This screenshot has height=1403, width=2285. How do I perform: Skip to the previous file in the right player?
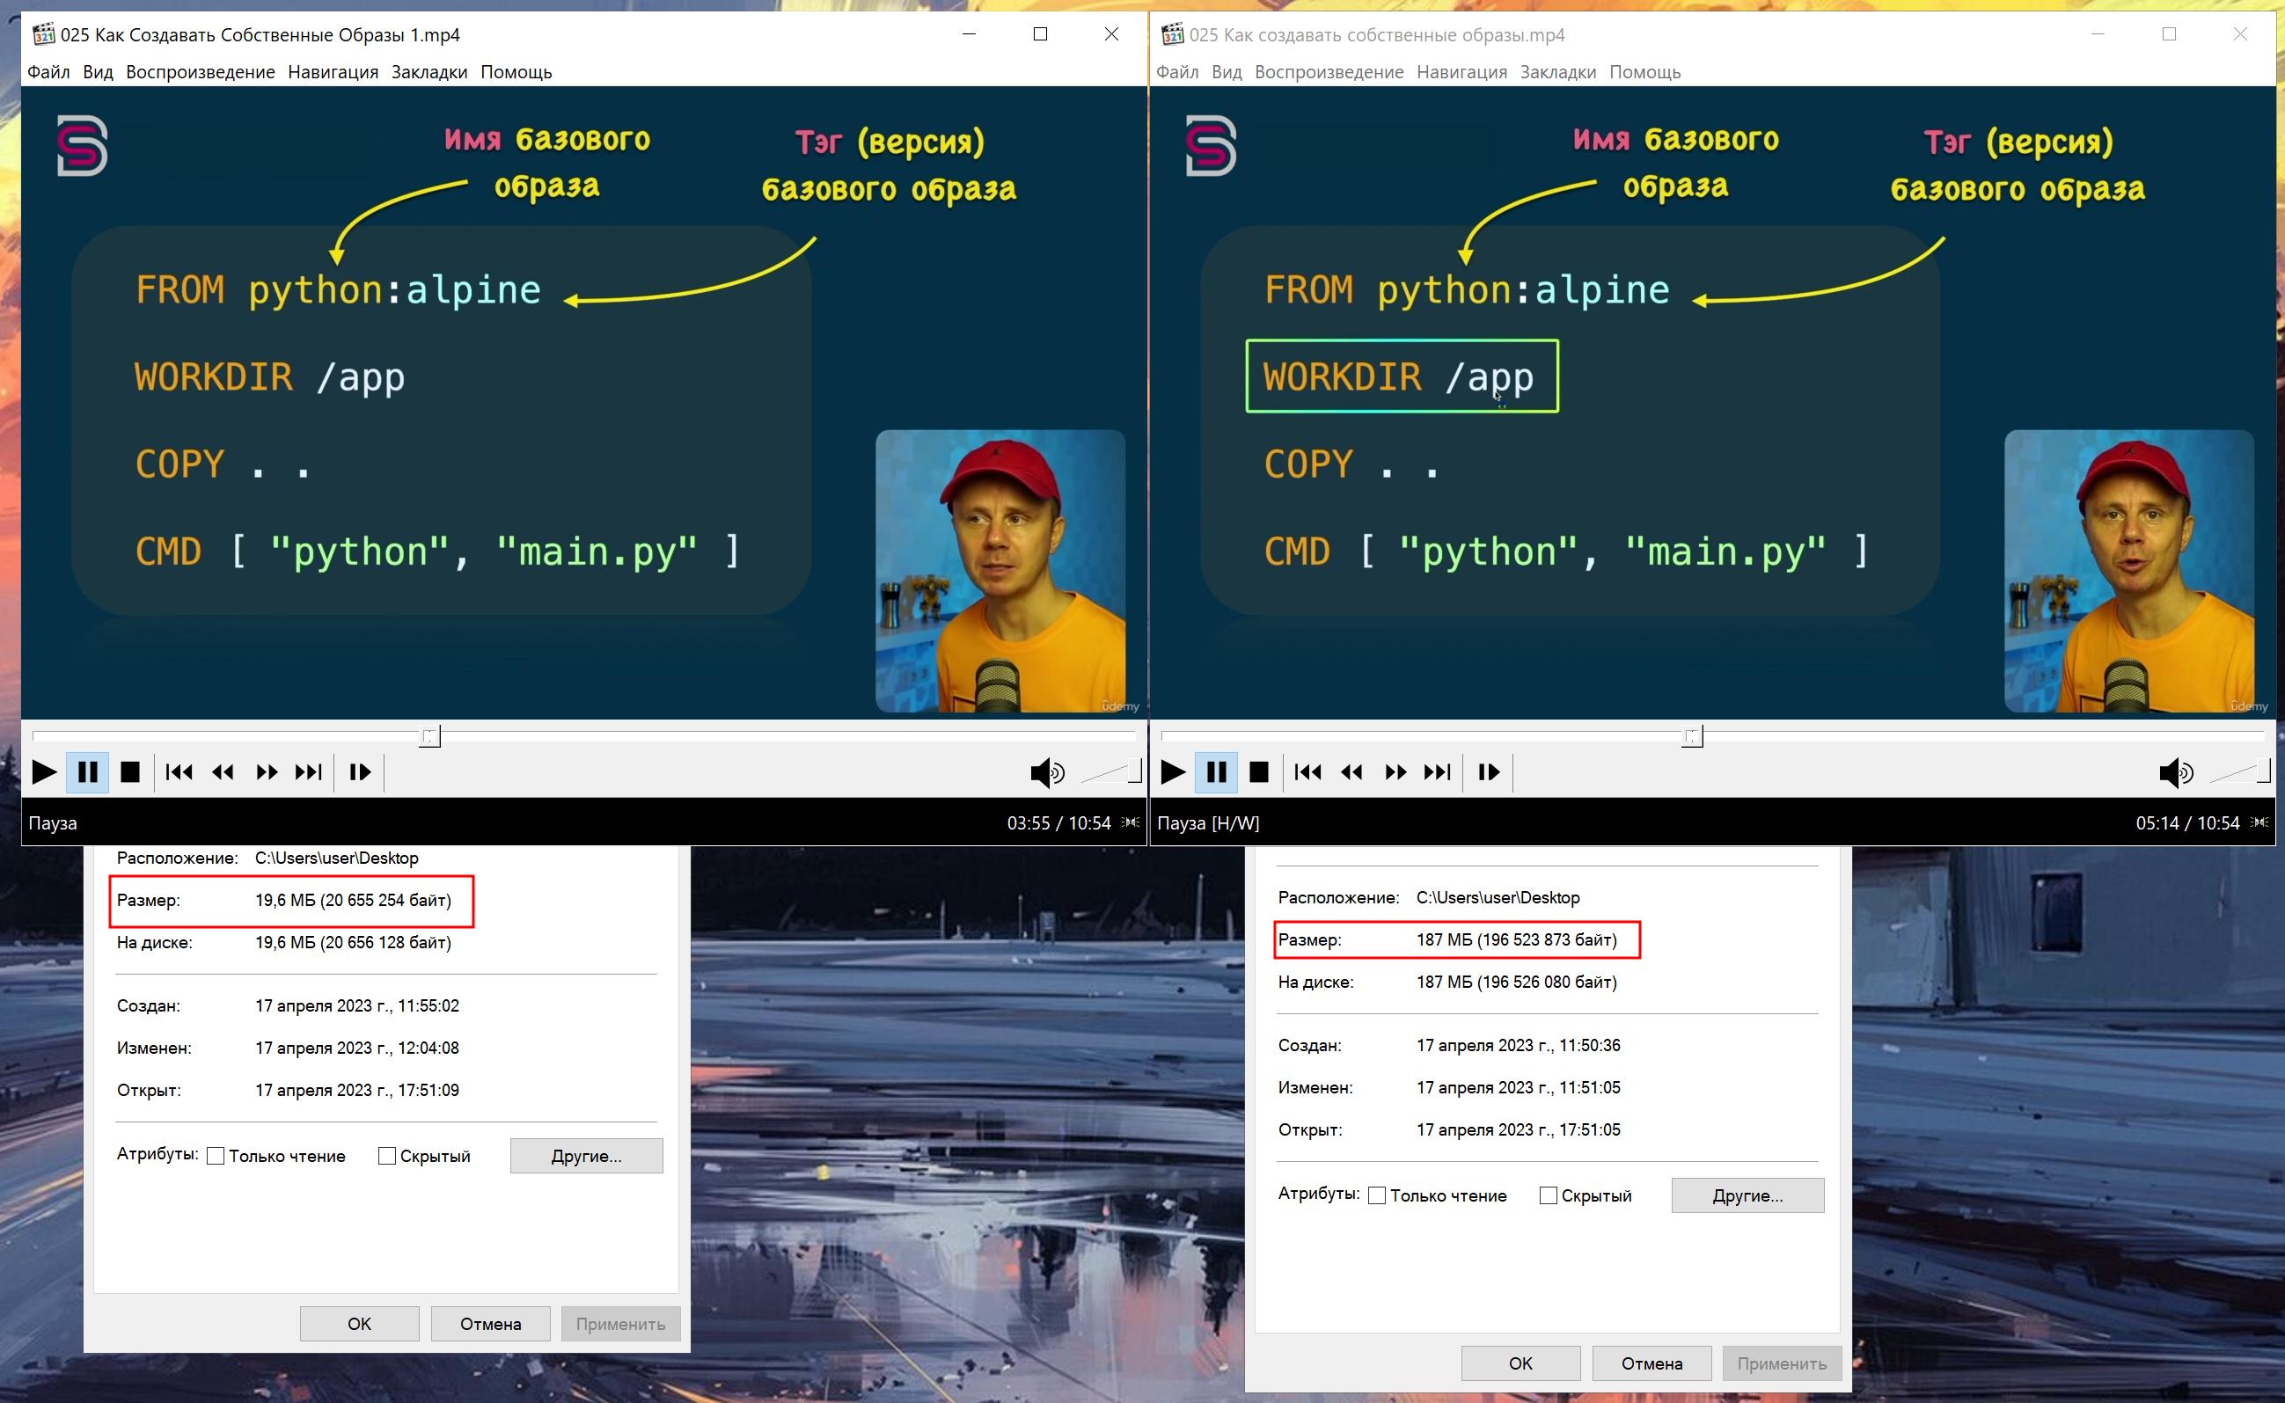[x=1307, y=772]
